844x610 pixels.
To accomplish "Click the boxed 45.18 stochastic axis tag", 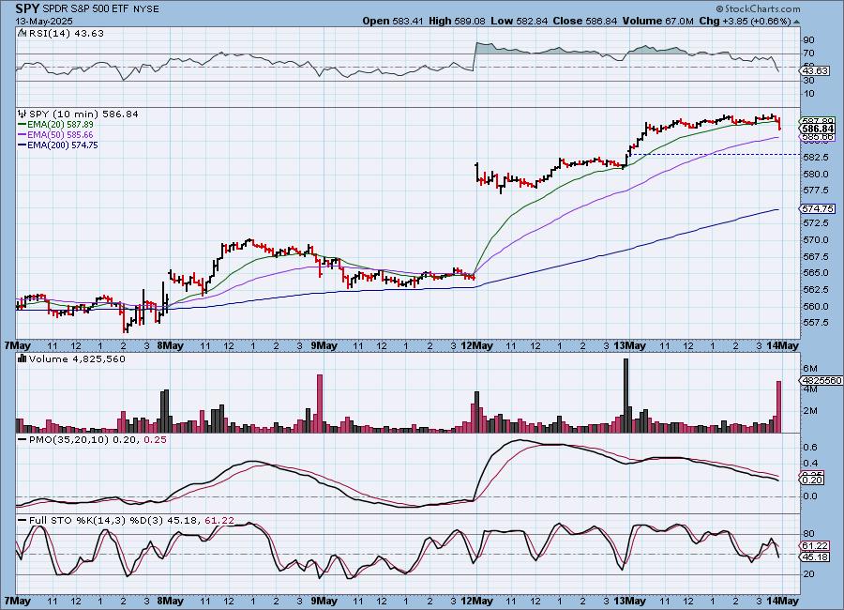I will click(815, 557).
